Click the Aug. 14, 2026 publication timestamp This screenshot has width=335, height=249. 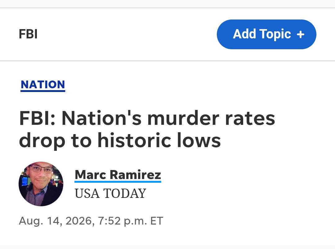click(91, 221)
